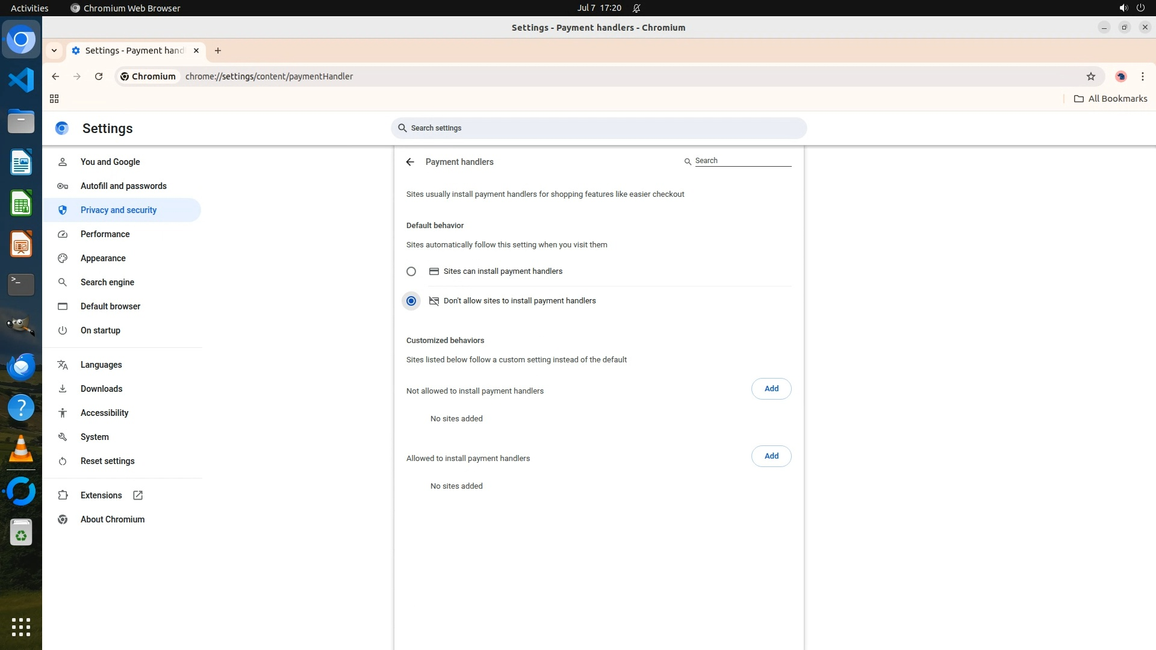The image size is (1156, 650).
Task: Add site to Allowed list
Action: [771, 456]
